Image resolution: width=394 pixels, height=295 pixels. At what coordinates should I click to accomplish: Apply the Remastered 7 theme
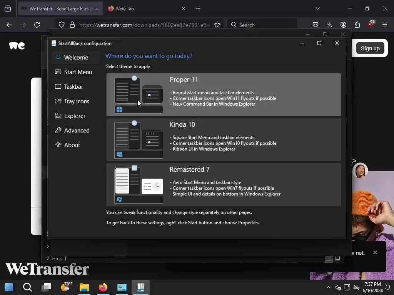point(224,184)
